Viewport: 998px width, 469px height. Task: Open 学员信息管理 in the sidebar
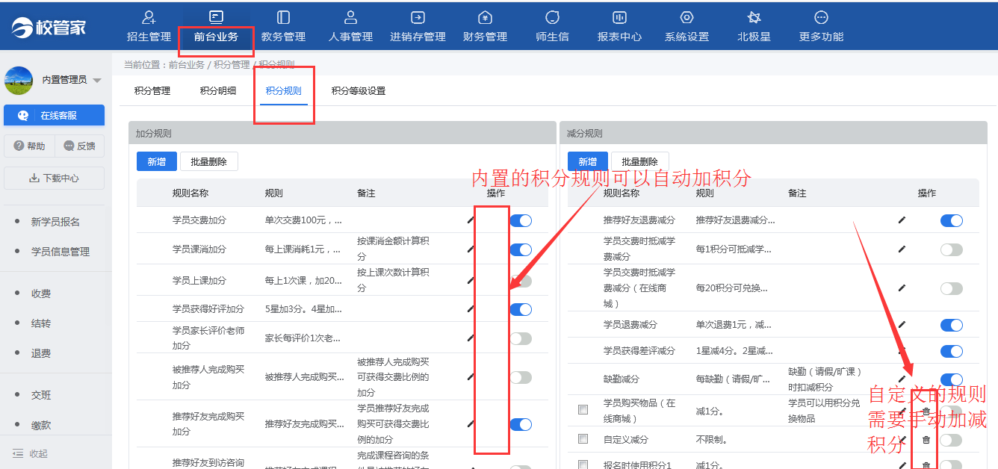coord(60,252)
